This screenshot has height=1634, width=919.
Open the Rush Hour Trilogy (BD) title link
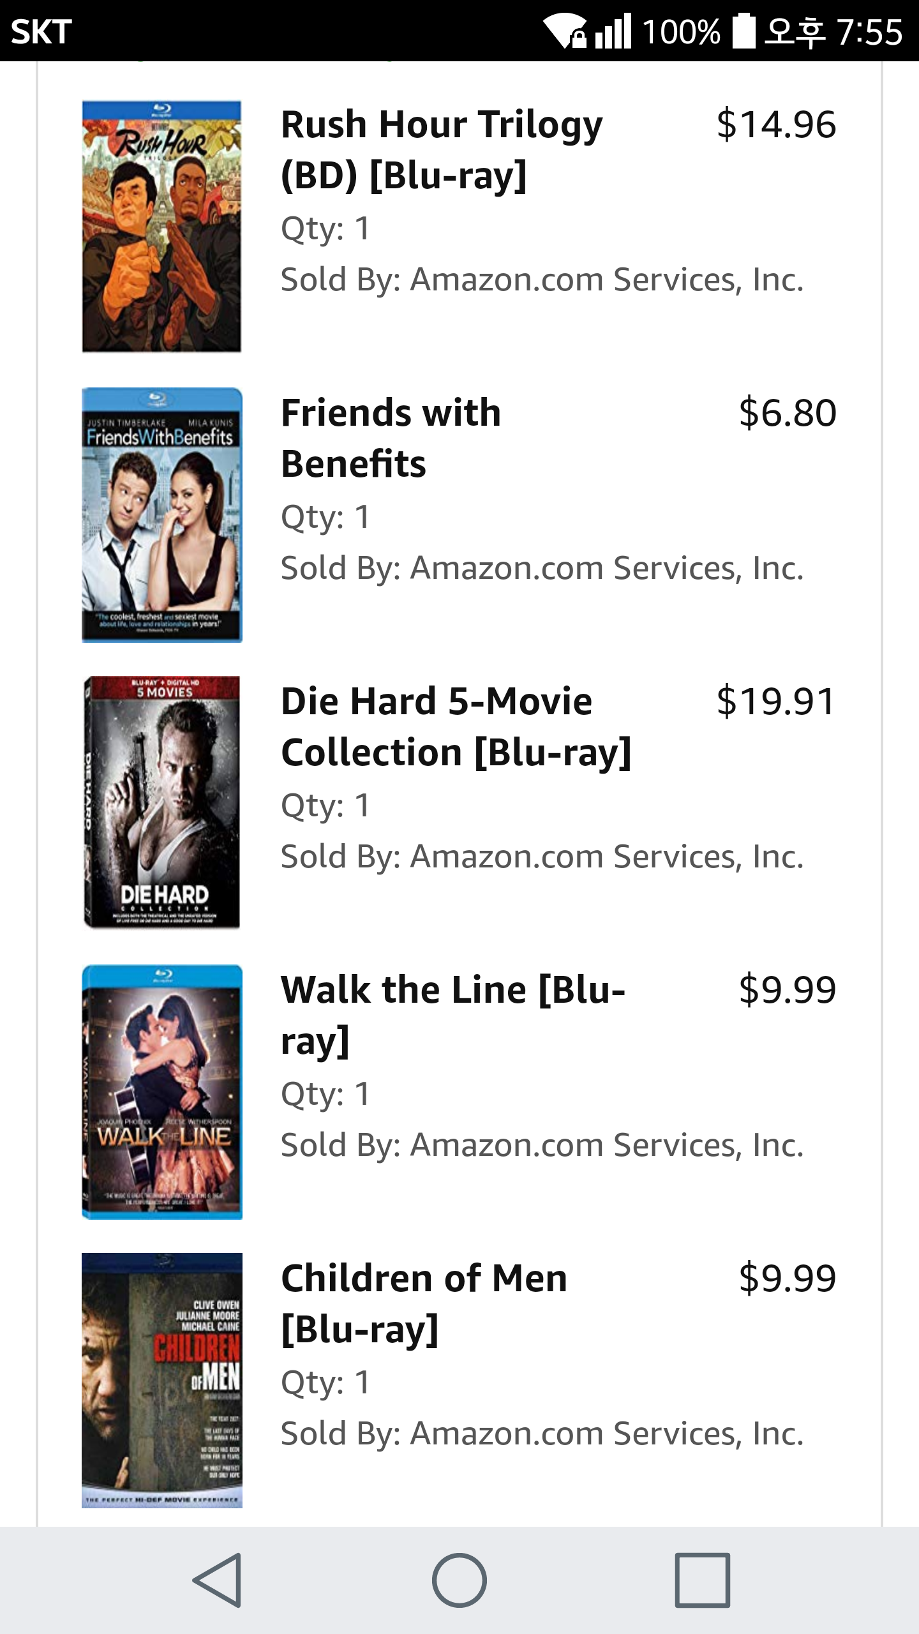tap(442, 149)
